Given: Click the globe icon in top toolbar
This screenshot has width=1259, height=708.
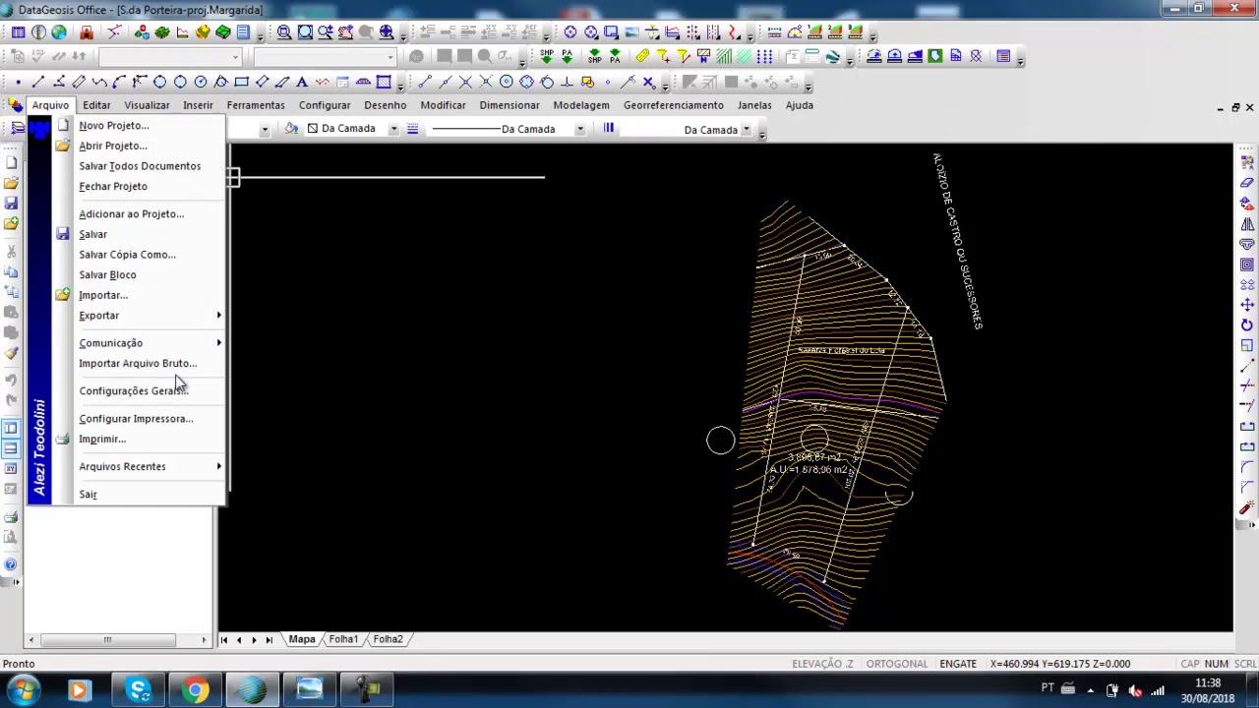Looking at the screenshot, I should point(59,32).
